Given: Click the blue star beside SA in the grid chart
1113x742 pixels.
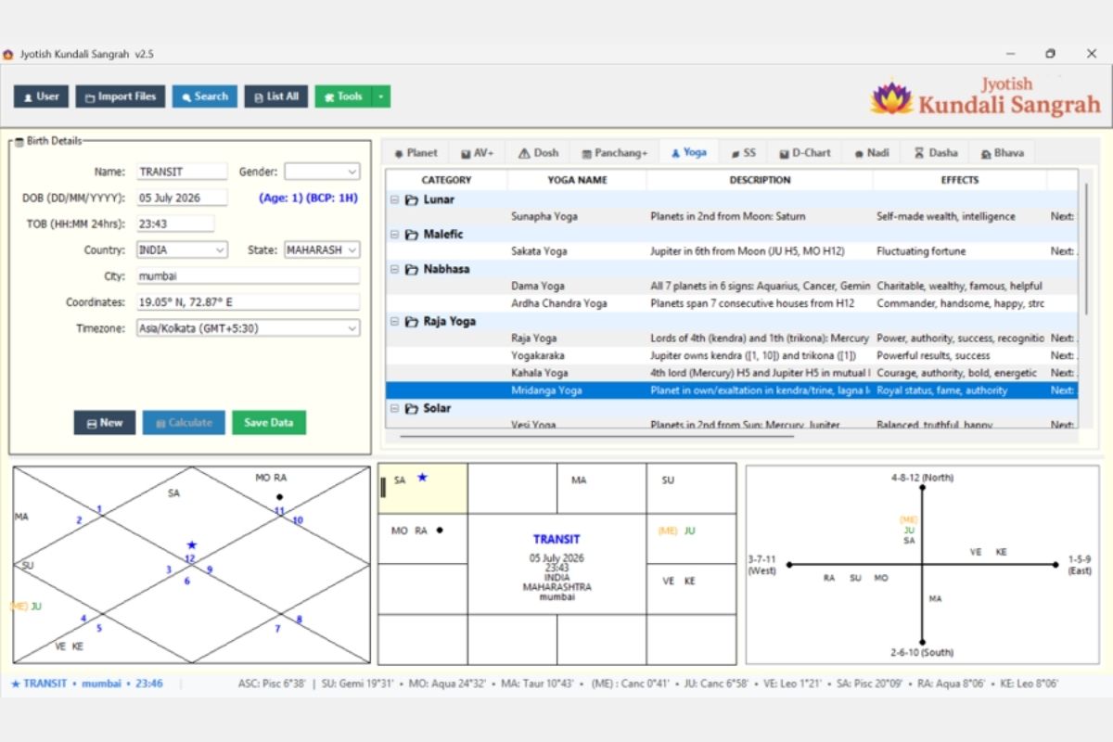Looking at the screenshot, I should coord(422,478).
